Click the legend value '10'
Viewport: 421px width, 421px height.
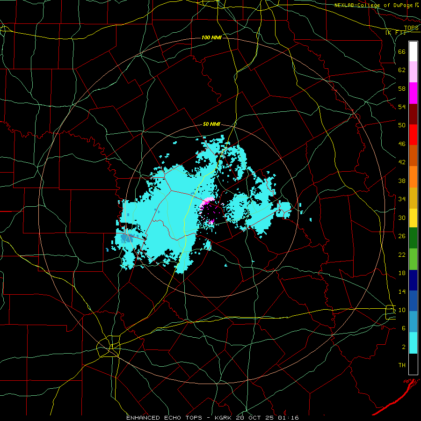pos(402,310)
